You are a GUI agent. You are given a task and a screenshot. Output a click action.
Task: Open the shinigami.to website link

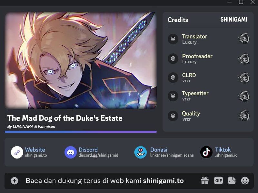coord(36,155)
